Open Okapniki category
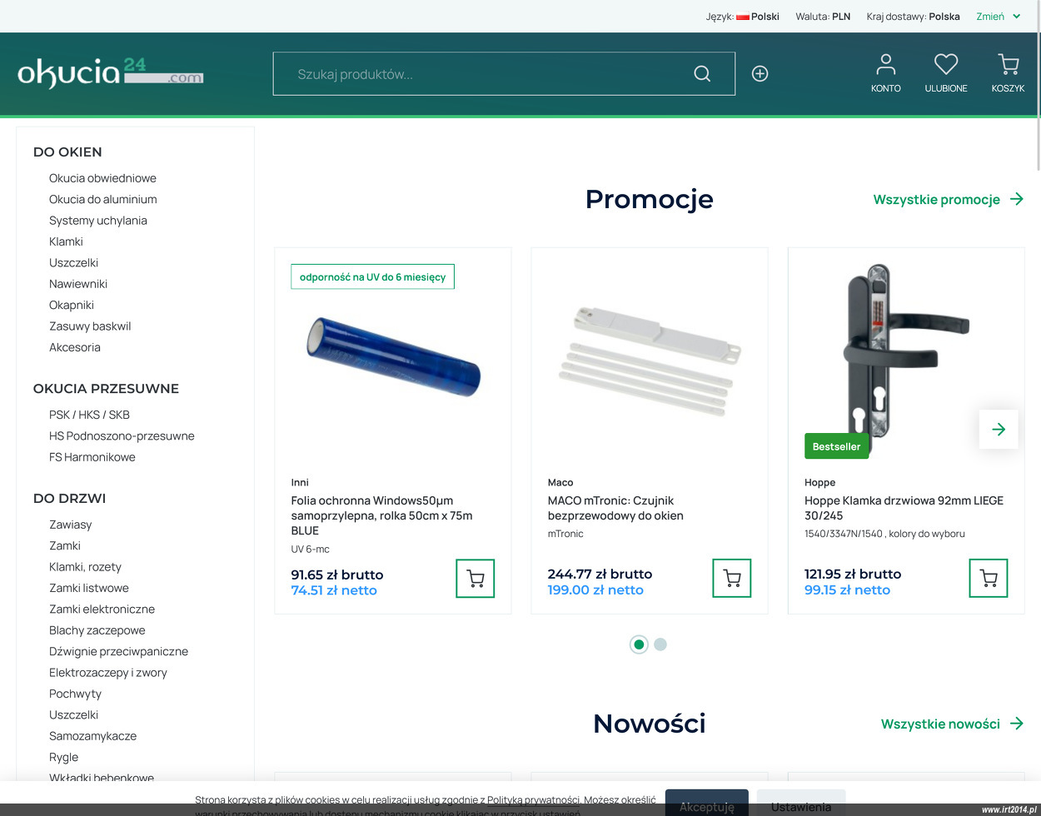 pyautogui.click(x=72, y=305)
